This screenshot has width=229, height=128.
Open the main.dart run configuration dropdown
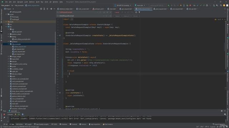click(140, 5)
